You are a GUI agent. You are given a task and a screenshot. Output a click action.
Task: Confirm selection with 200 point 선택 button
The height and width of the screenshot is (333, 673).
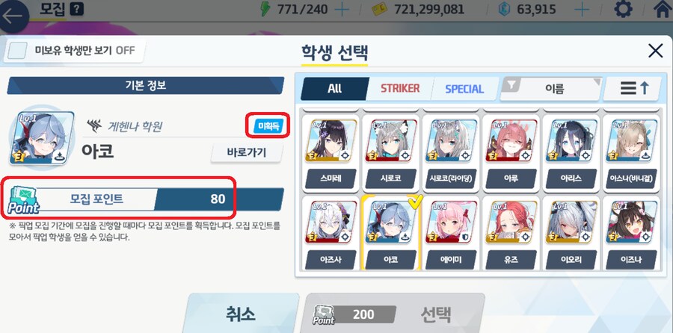393,314
